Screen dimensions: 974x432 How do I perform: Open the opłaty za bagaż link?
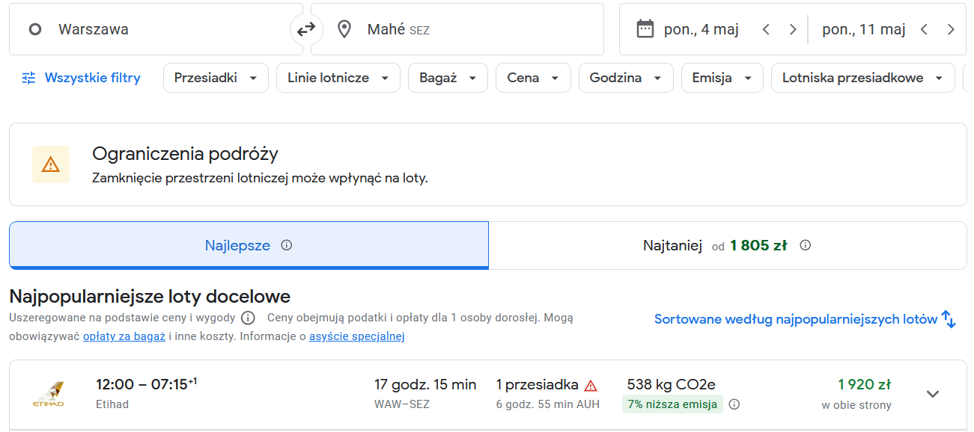[x=124, y=336]
